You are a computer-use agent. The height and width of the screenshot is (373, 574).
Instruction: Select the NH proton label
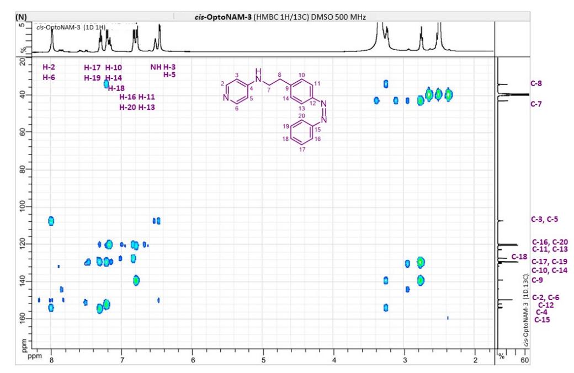tap(156, 67)
